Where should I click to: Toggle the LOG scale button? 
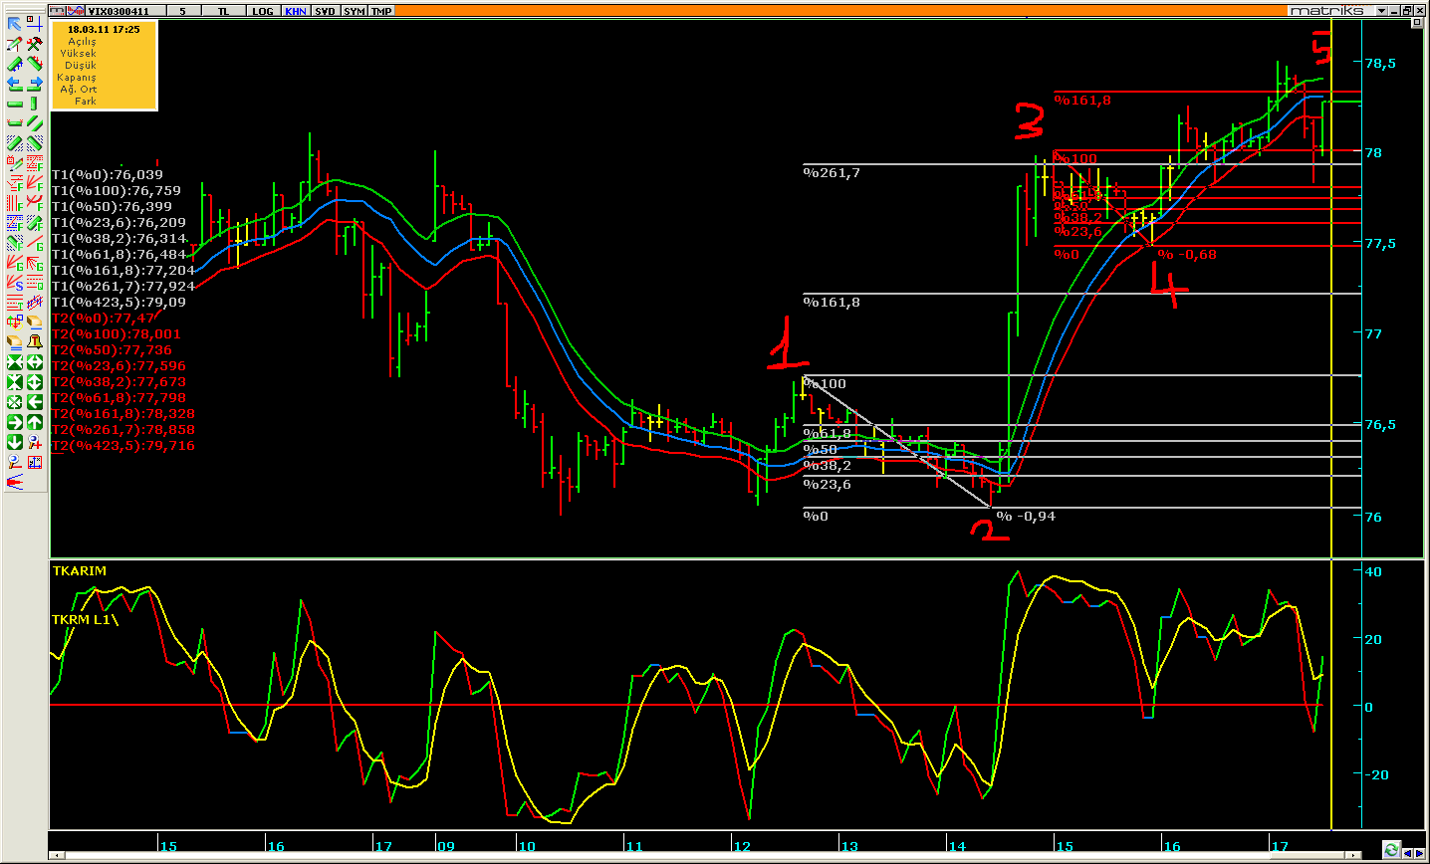(262, 11)
